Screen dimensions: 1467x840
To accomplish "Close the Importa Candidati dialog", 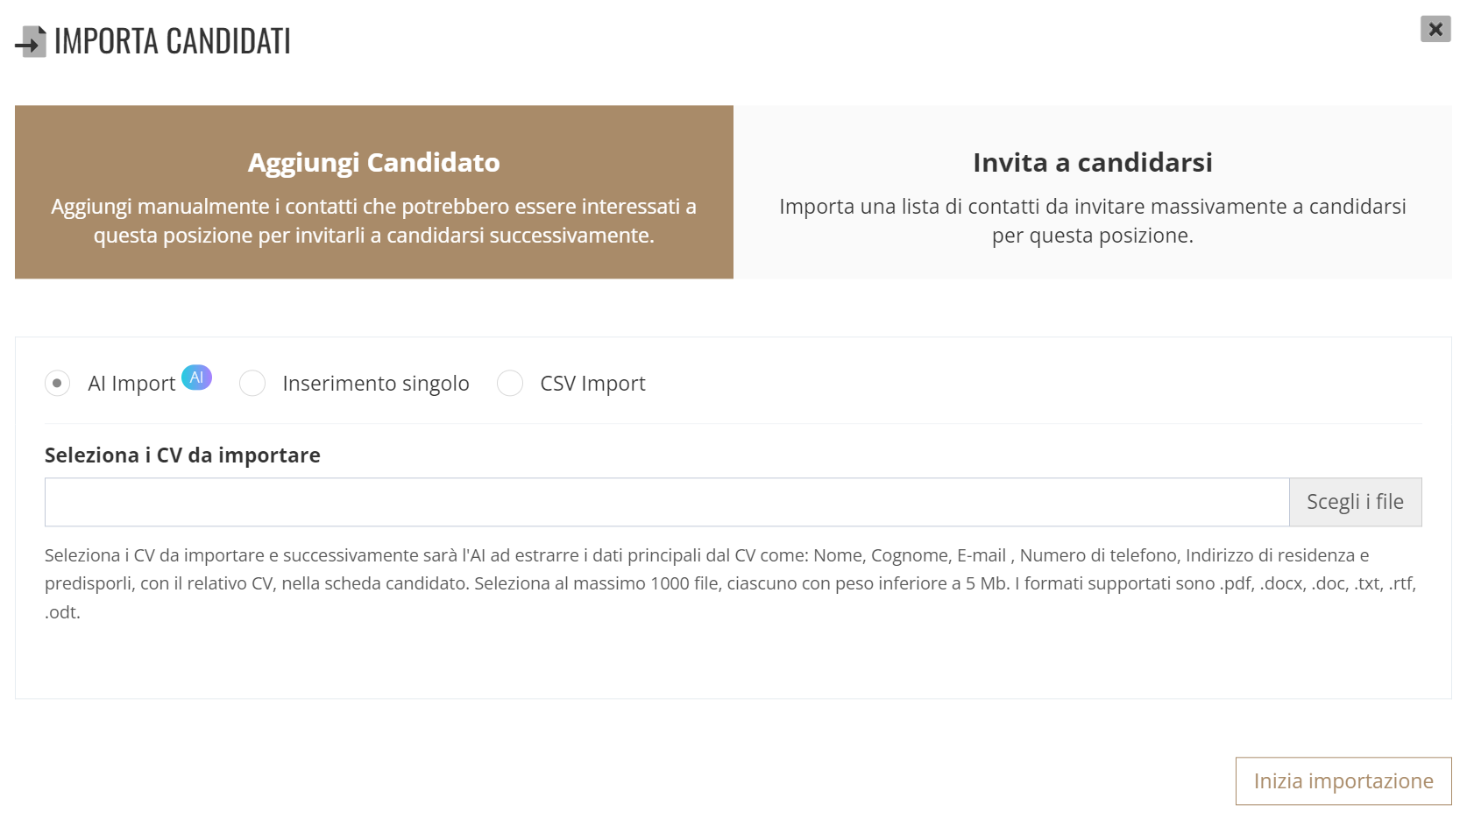I will coord(1435,29).
